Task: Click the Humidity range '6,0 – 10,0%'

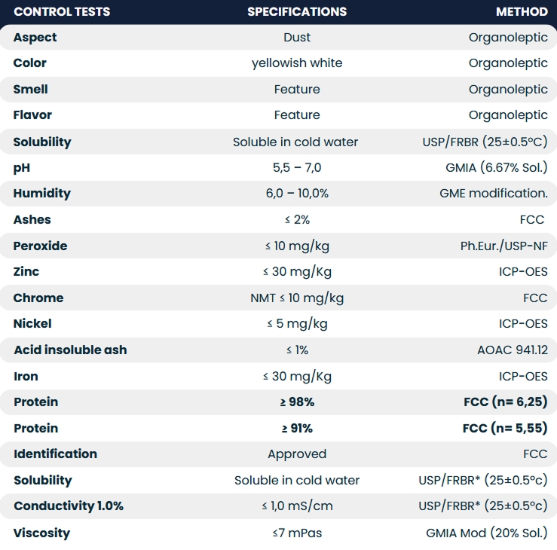Action: click(297, 194)
